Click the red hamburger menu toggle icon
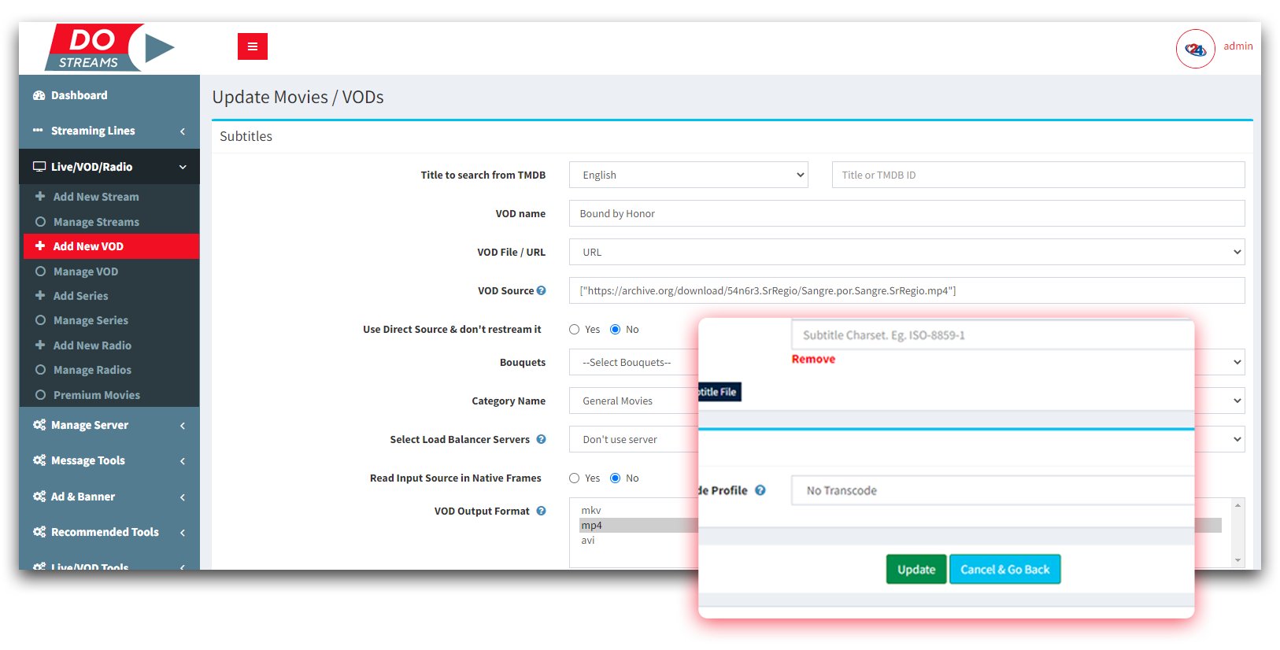 pos(252,46)
